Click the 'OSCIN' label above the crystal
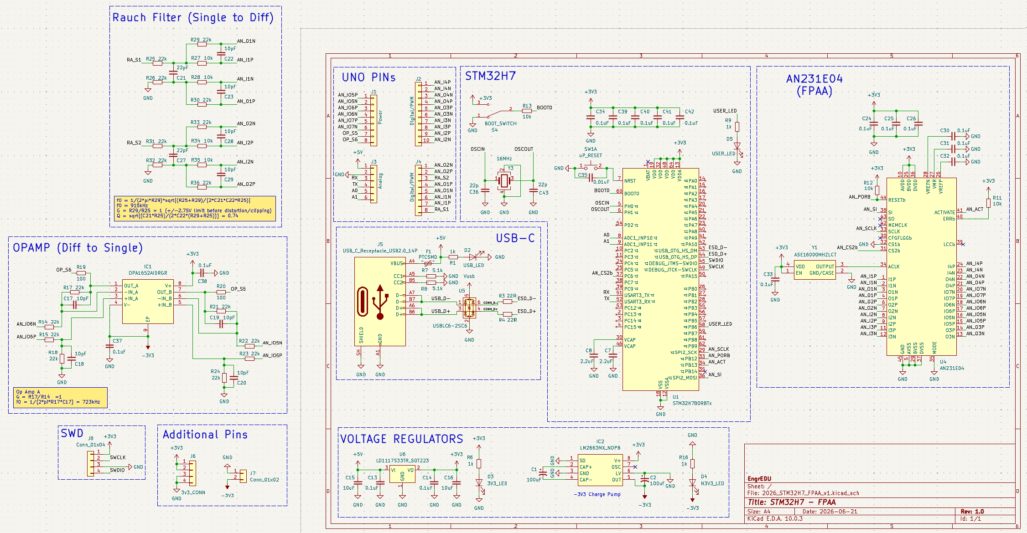The height and width of the screenshot is (533, 1027). (478, 149)
